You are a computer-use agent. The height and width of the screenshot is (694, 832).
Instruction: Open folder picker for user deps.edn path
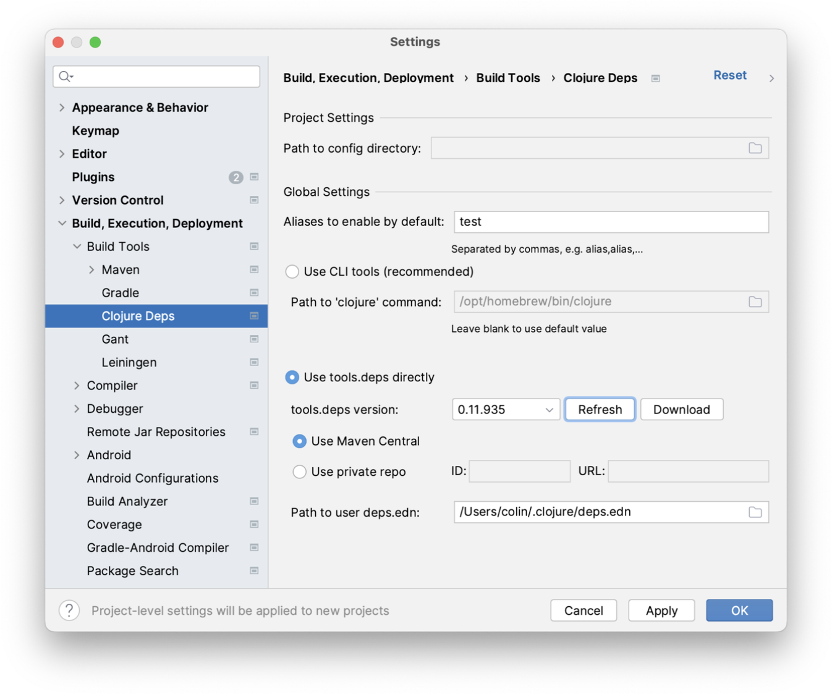[755, 512]
